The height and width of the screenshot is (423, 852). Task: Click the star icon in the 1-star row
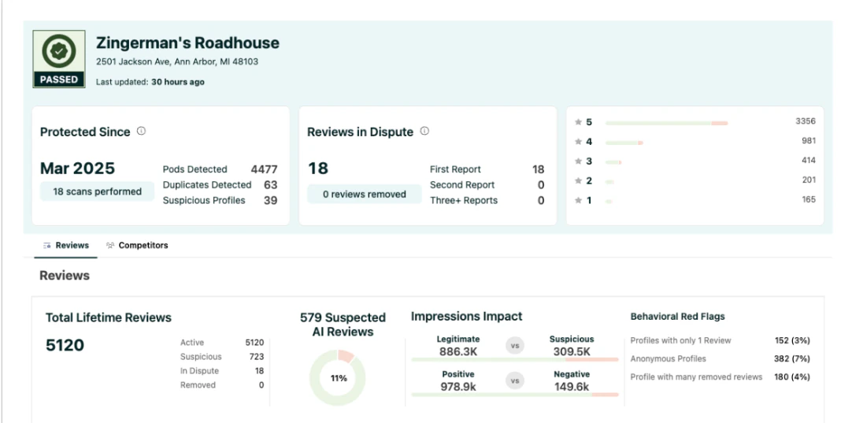[x=578, y=201]
